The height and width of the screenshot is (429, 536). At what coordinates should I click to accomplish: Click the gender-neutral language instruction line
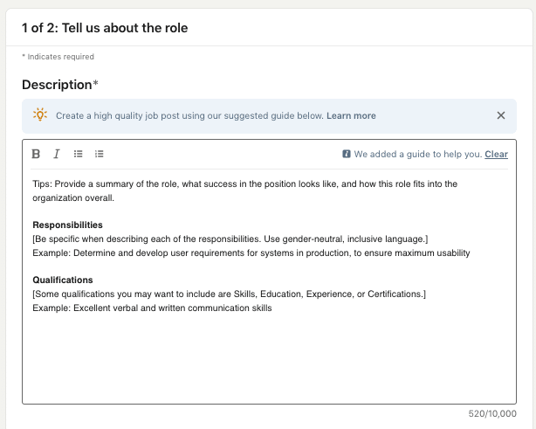pos(230,239)
